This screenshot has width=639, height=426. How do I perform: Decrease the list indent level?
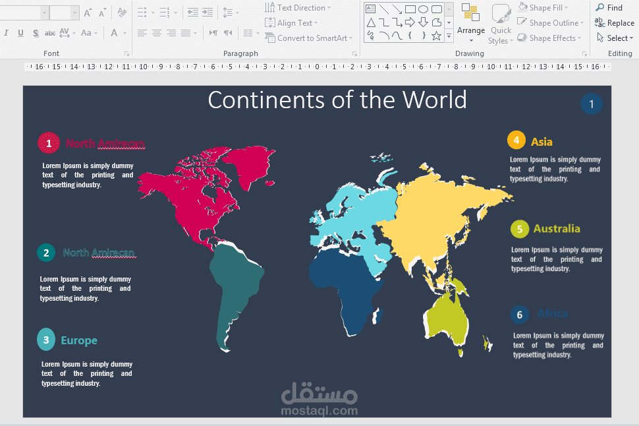(193, 13)
